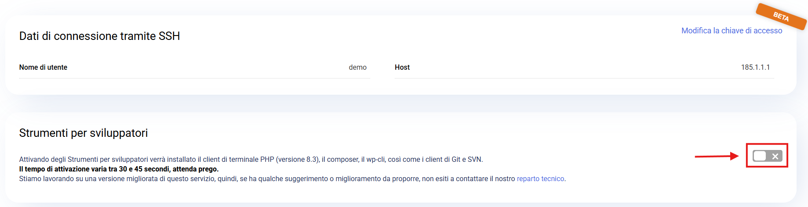The width and height of the screenshot is (808, 207).
Task: Click the dotted line under Nome di utente
Action: coord(193,79)
